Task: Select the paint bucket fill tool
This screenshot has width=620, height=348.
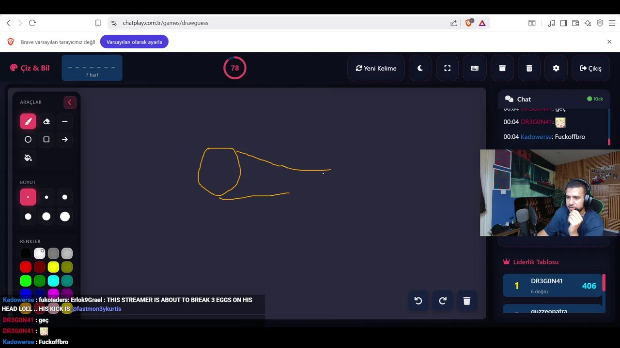Action: [28, 158]
